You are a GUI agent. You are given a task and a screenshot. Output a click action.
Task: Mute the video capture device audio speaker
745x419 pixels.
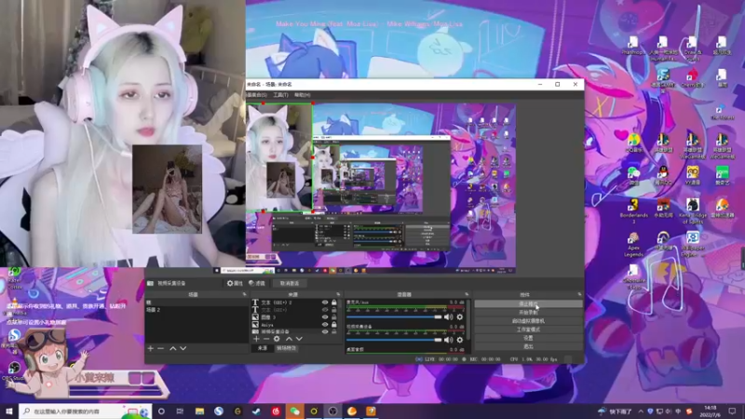[448, 340]
